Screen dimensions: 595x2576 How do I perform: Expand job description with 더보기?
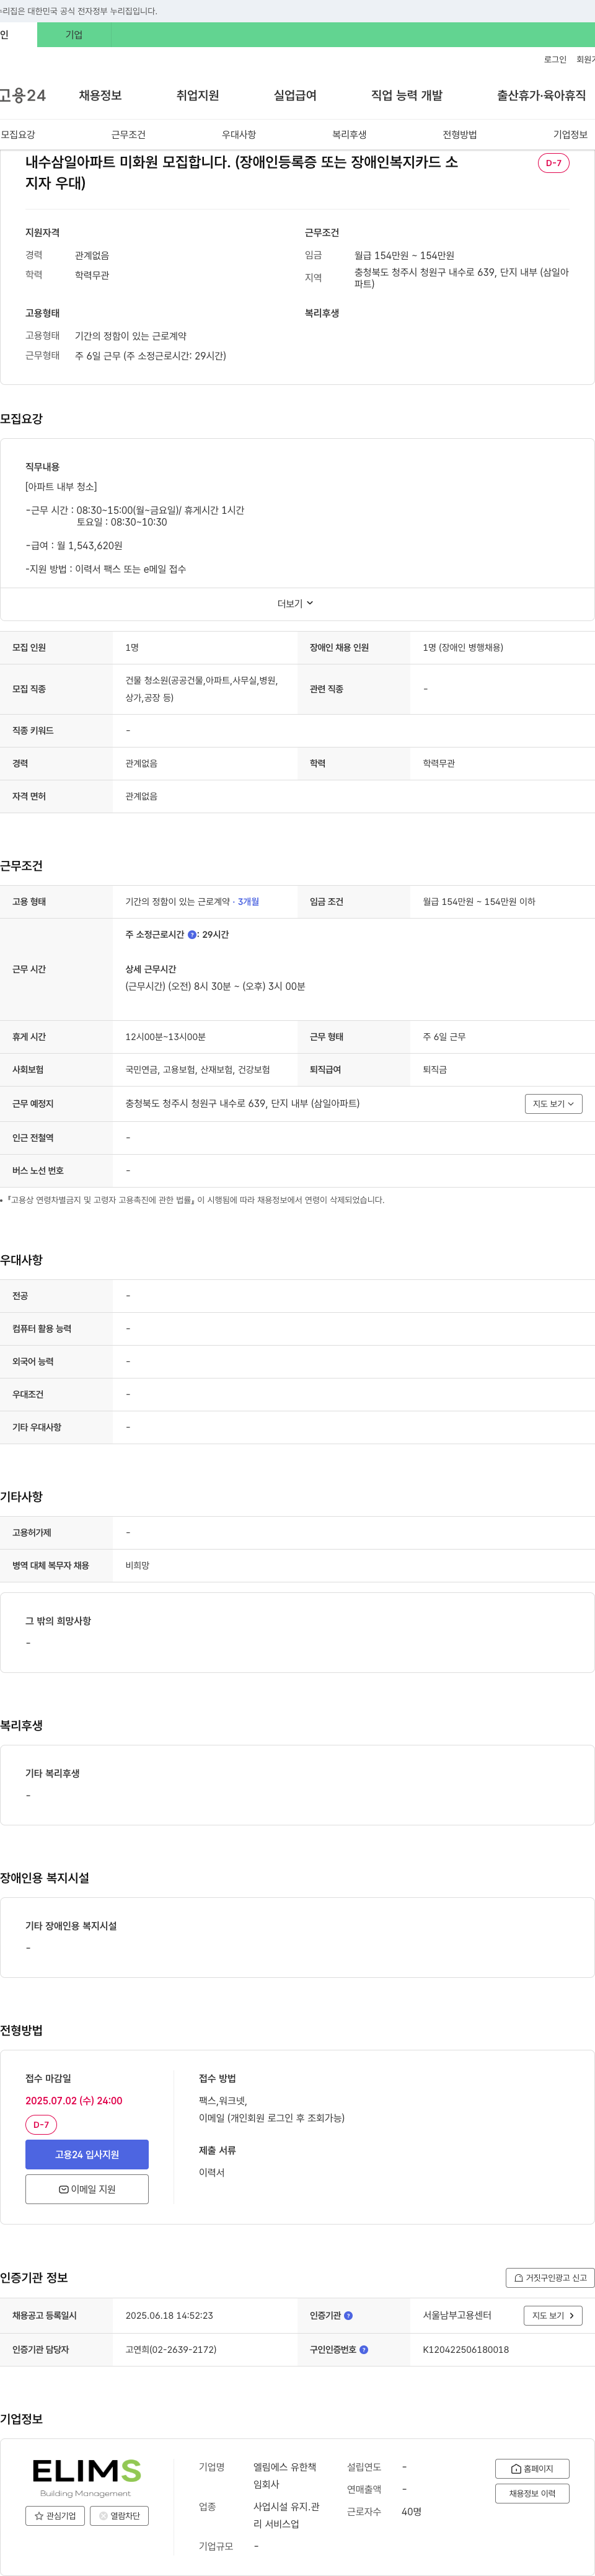coord(296,604)
